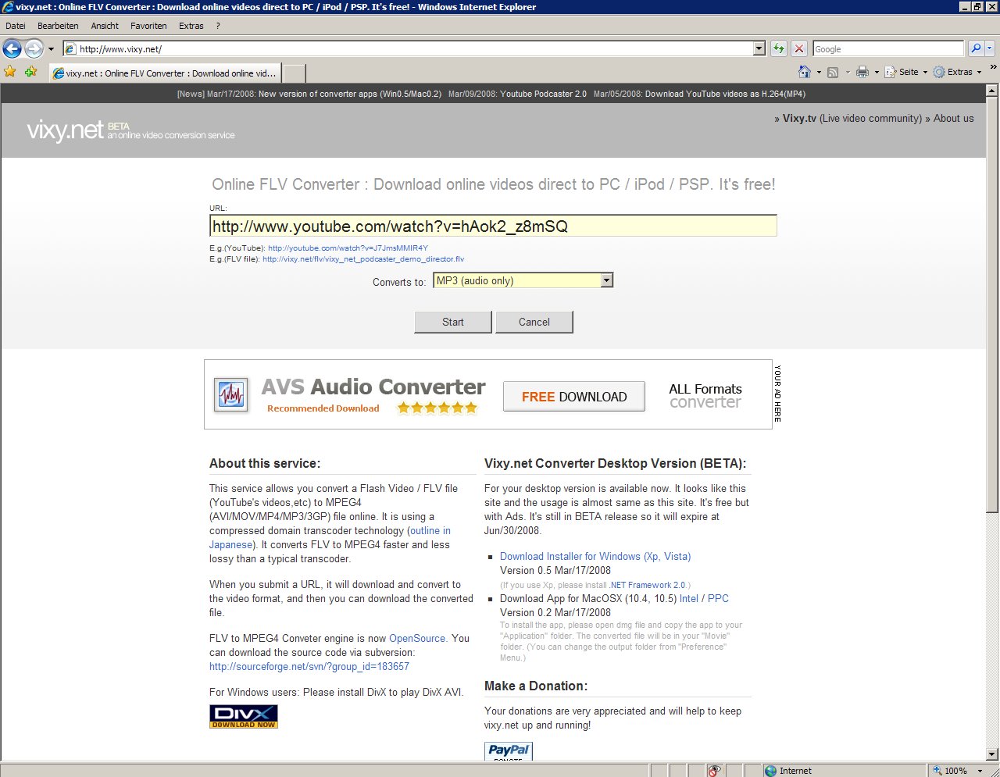
Task: Open a new blank tab
Action: click(x=294, y=73)
